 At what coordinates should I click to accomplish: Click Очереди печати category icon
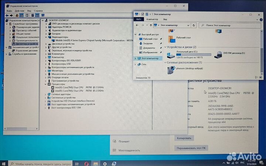click(x=50, y=77)
